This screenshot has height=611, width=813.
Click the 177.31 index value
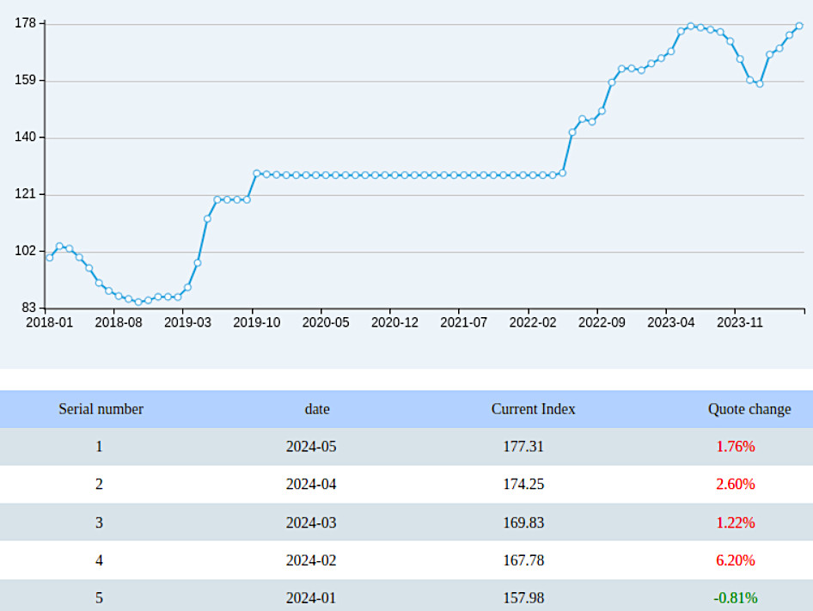coord(523,447)
